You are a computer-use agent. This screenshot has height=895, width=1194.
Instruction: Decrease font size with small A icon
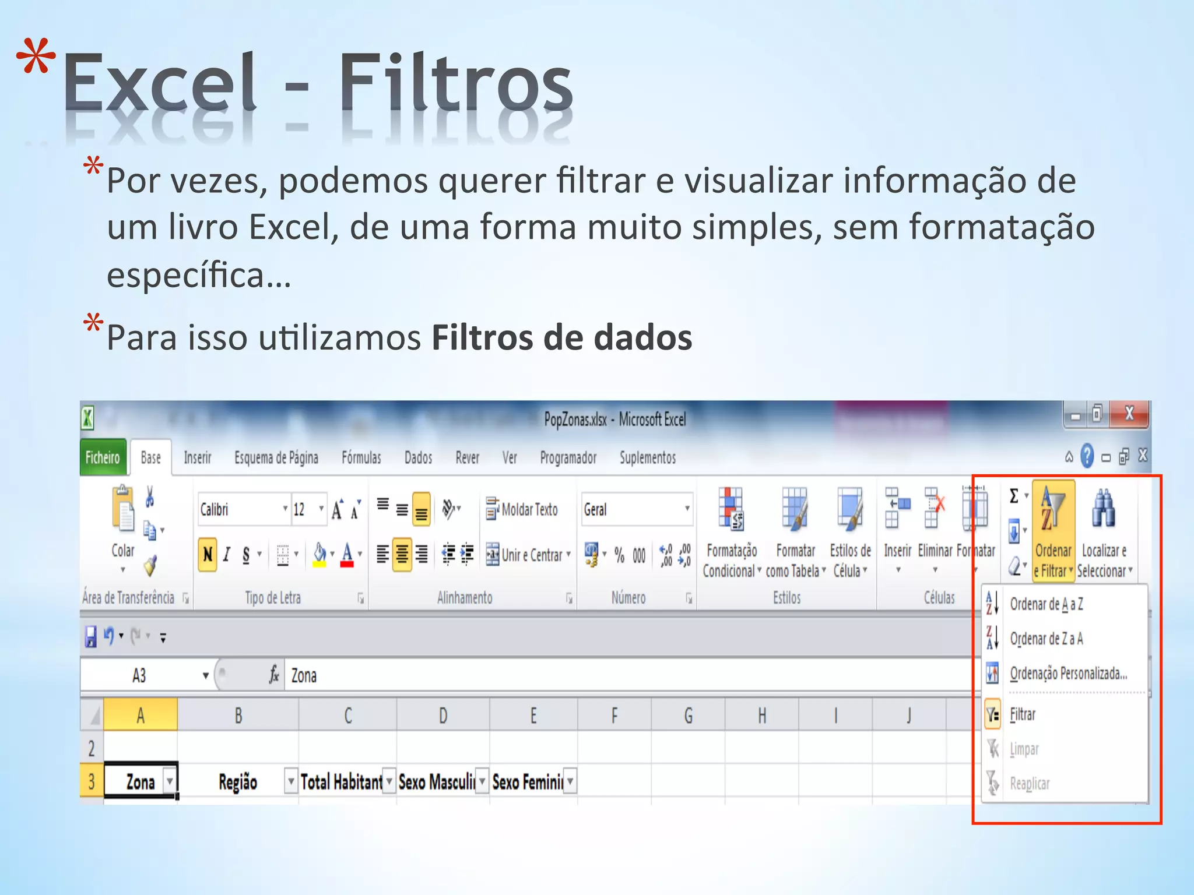(x=355, y=510)
